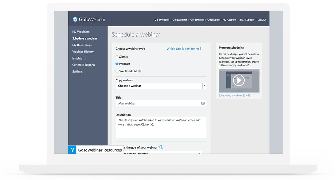The height and width of the screenshot is (180, 336).
Task: Select the Classic webinar type
Action: pyautogui.click(x=117, y=57)
